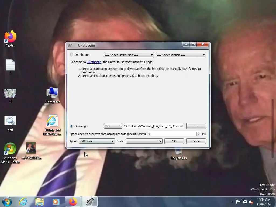Image resolution: width=276 pixels, height=207 pixels.
Task: Click the UNetbootin hyperlink
Action: [x=94, y=62]
